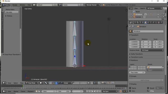Open the Object Constraints properties tab

[148, 22]
